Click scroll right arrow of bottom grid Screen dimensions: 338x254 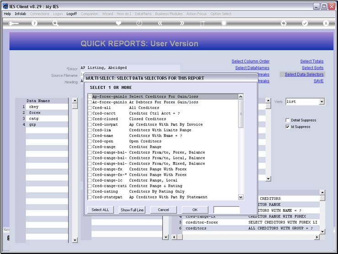(317, 237)
